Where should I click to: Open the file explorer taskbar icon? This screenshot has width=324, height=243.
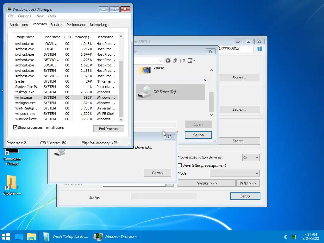point(31,237)
